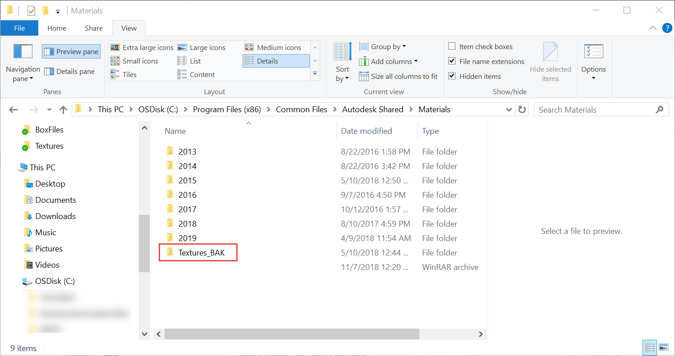The height and width of the screenshot is (356, 675).
Task: Select OSDisk (C:) in navigation pane
Action: (x=55, y=281)
